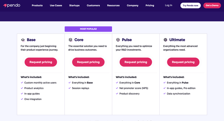Click the Core plan layers icon
224x121 pixels.
pos(71,40)
